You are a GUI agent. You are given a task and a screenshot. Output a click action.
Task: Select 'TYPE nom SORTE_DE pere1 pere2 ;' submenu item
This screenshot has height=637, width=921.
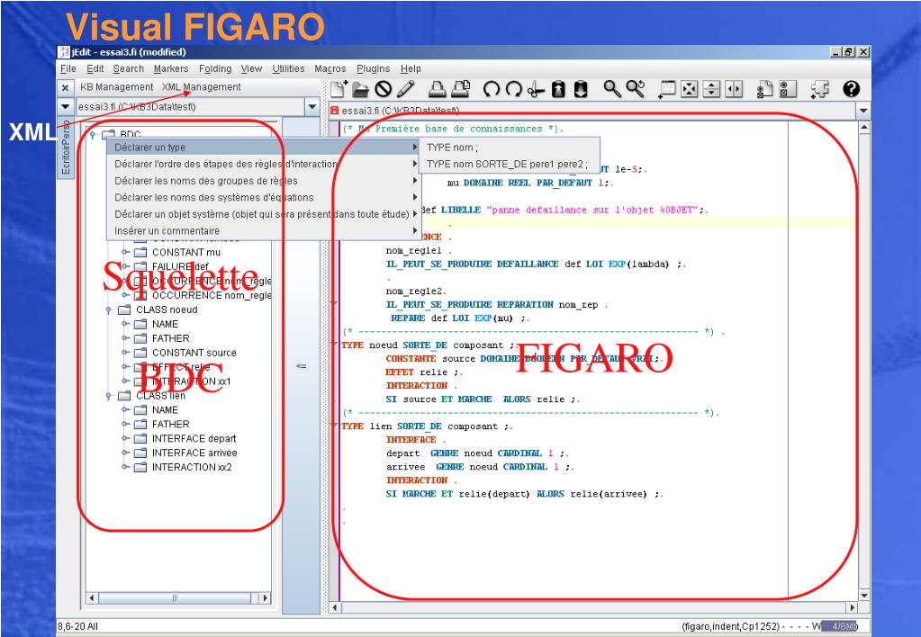pyautogui.click(x=510, y=164)
